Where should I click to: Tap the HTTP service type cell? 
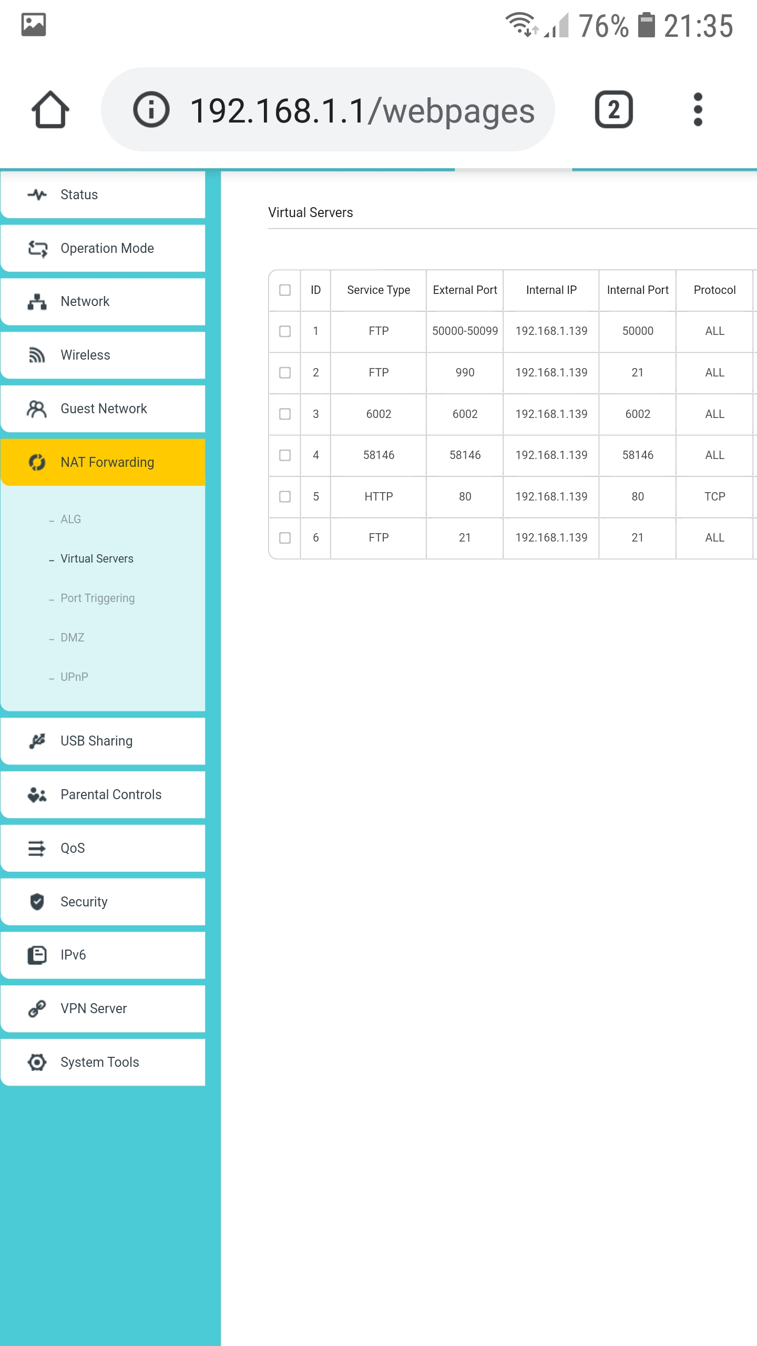click(x=378, y=497)
